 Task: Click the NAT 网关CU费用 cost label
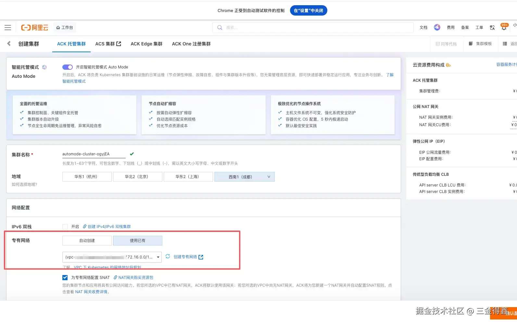435,125
